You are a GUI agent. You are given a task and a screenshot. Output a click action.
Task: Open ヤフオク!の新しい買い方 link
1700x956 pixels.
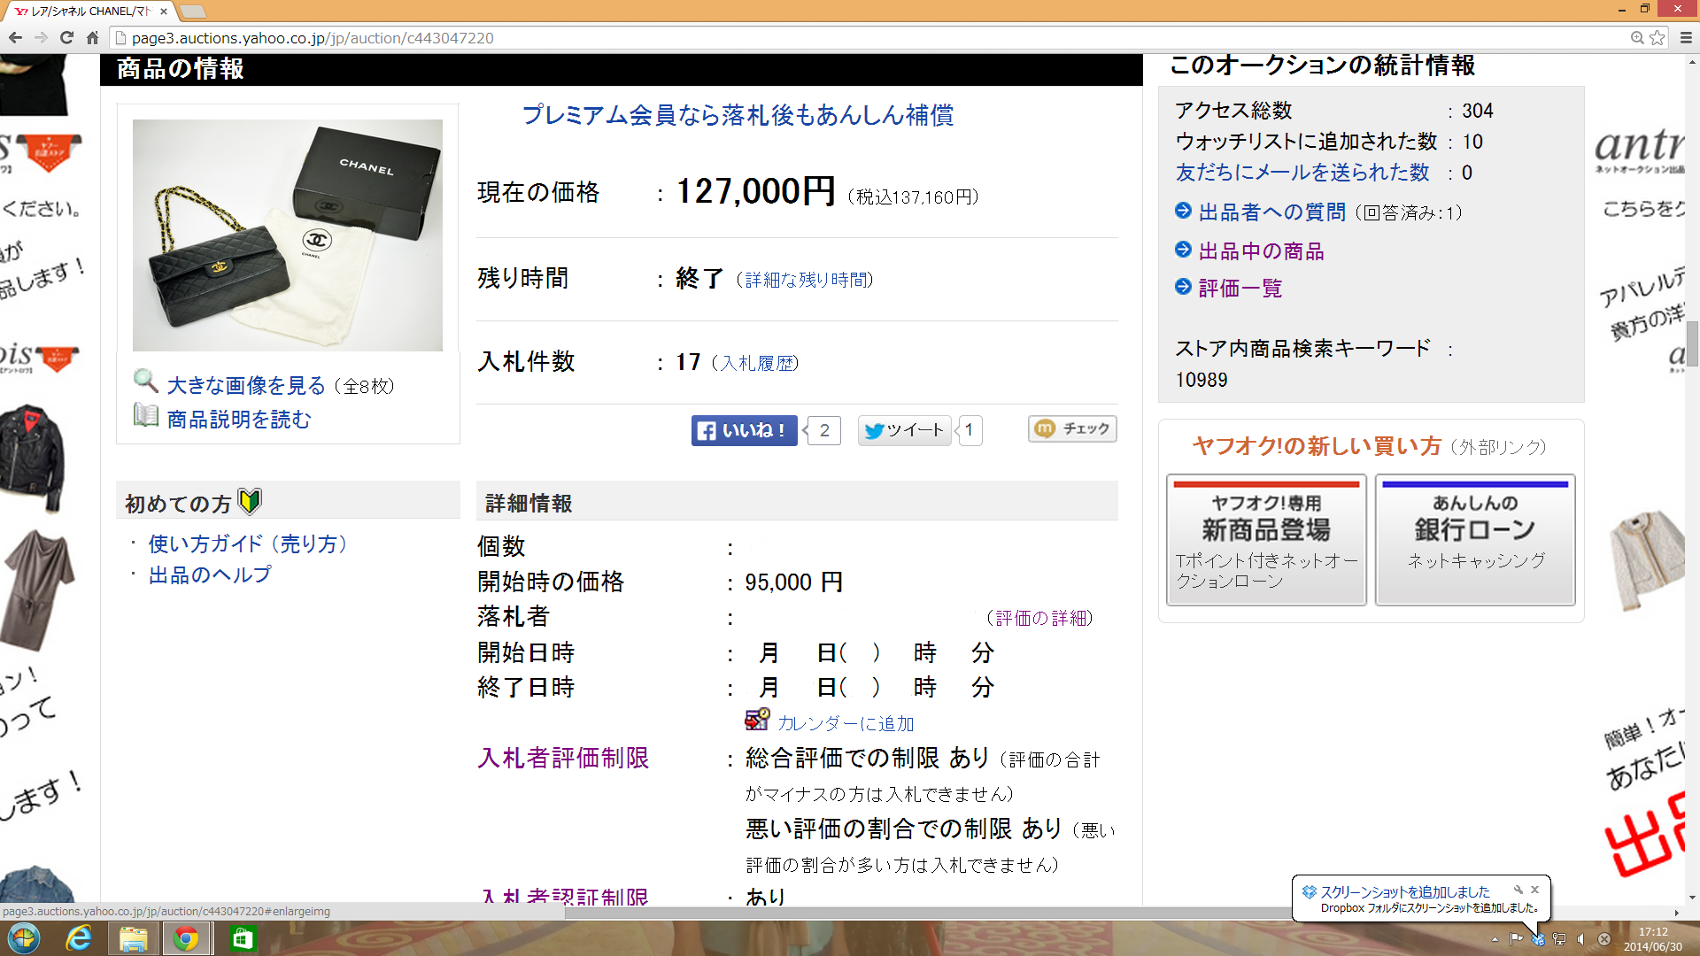[x=1317, y=446]
